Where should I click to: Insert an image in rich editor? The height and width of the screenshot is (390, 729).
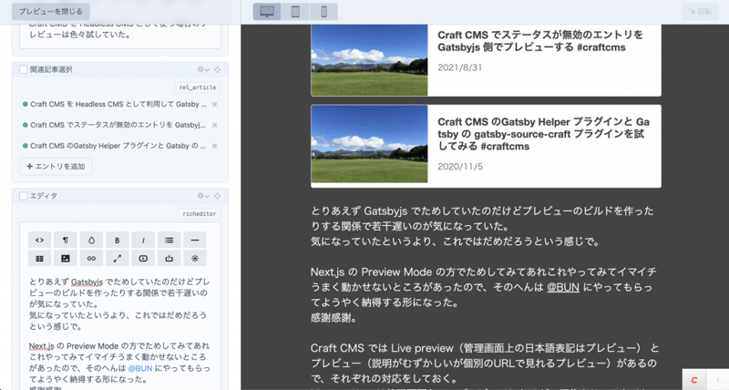66,259
